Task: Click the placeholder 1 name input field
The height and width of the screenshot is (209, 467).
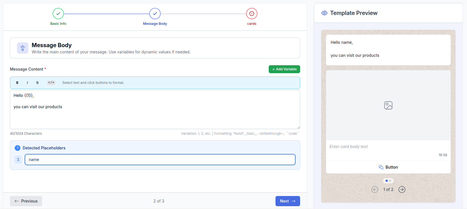Action: pyautogui.click(x=160, y=160)
